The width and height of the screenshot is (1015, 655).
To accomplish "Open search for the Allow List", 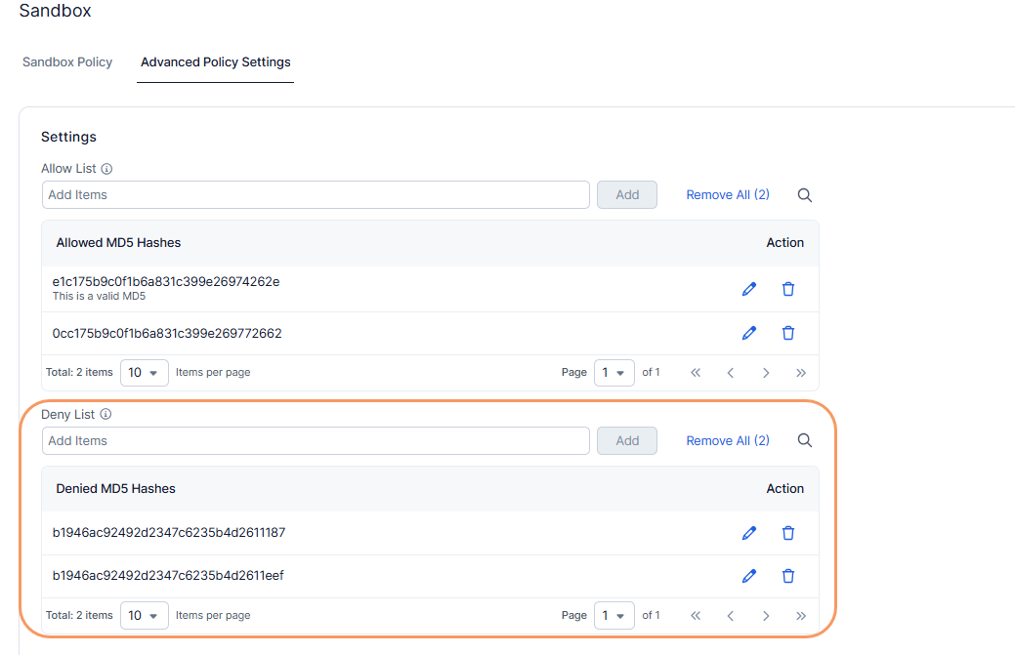I will click(805, 195).
